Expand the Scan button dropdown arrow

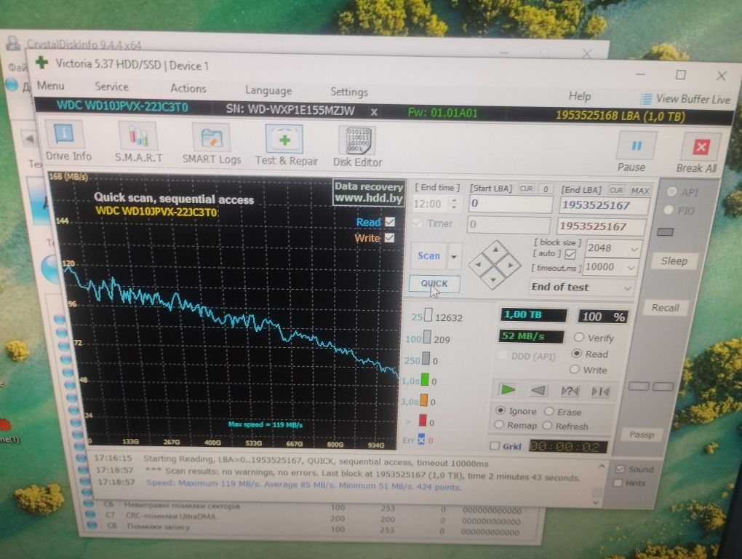454,256
